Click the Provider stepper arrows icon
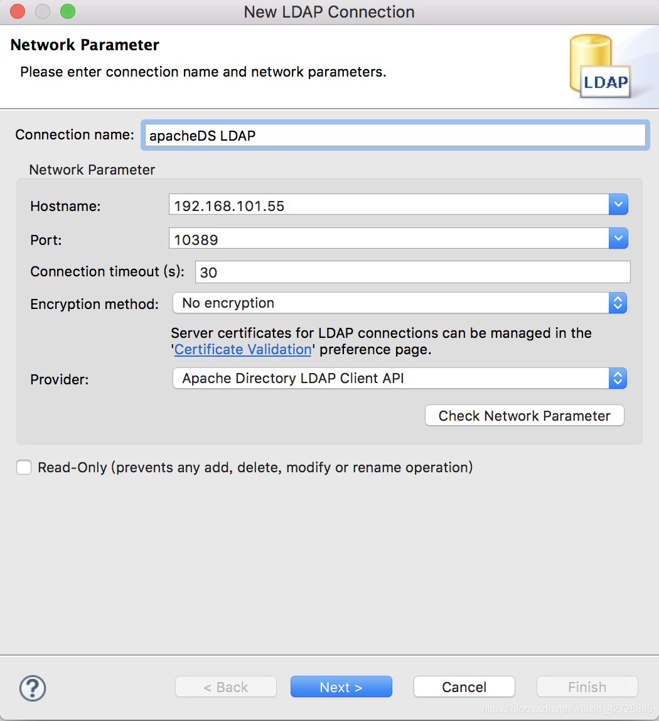 618,378
